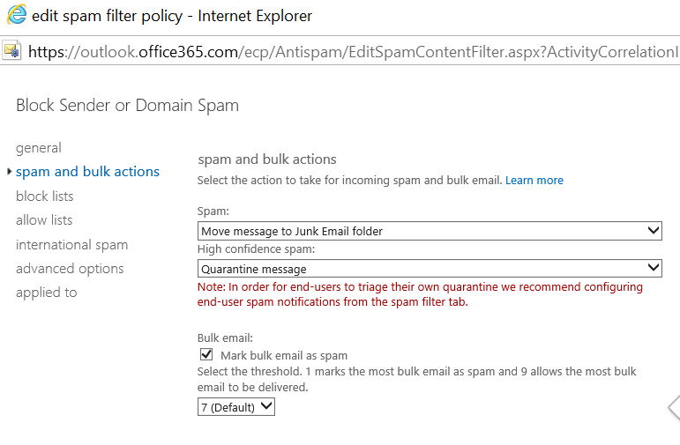
Task: Switch to the general section
Action: (39, 148)
